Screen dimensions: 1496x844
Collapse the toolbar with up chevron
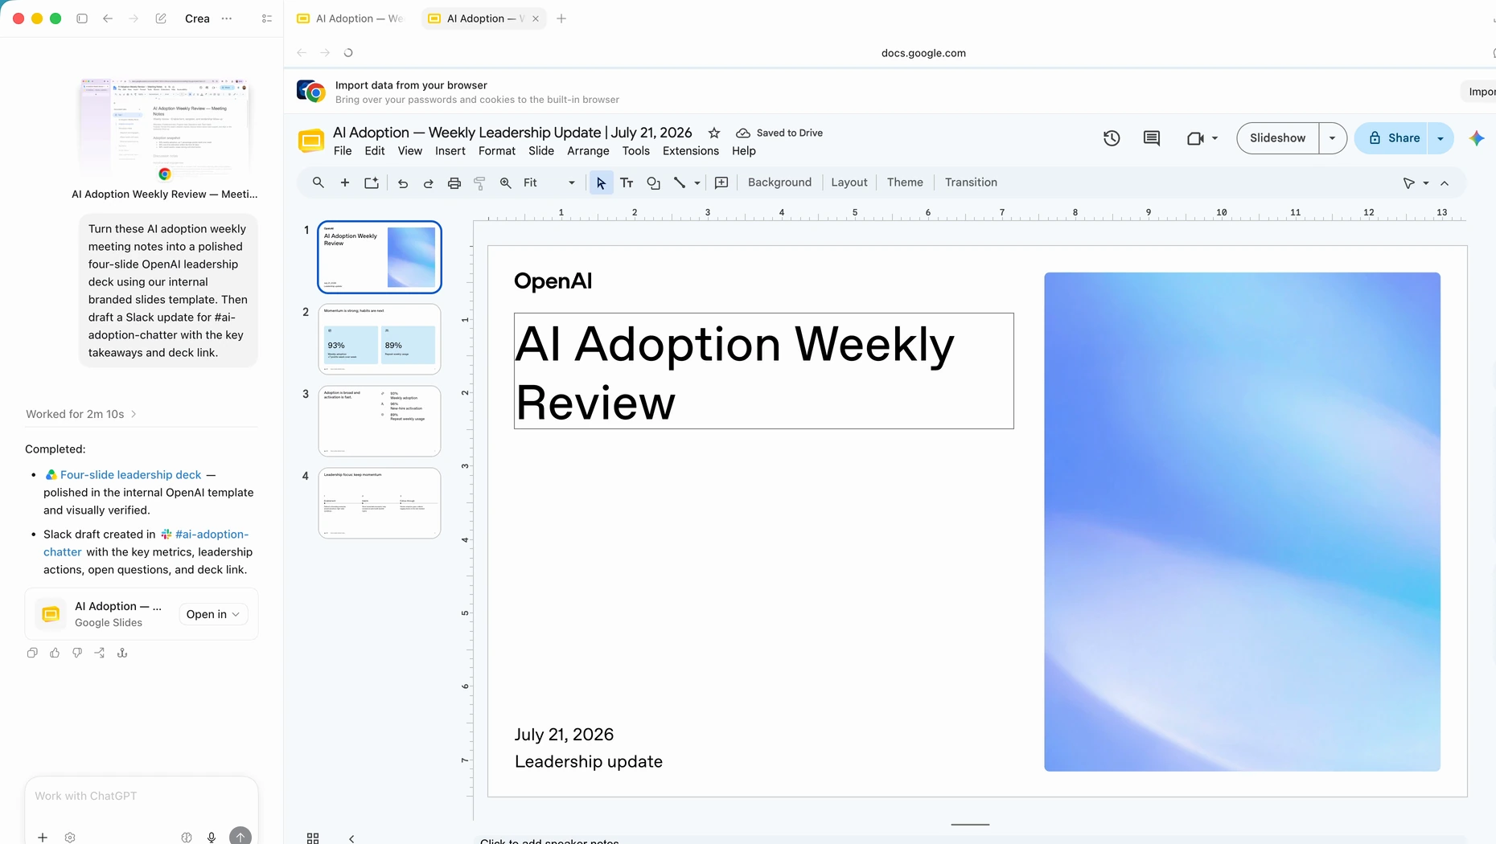1445,183
